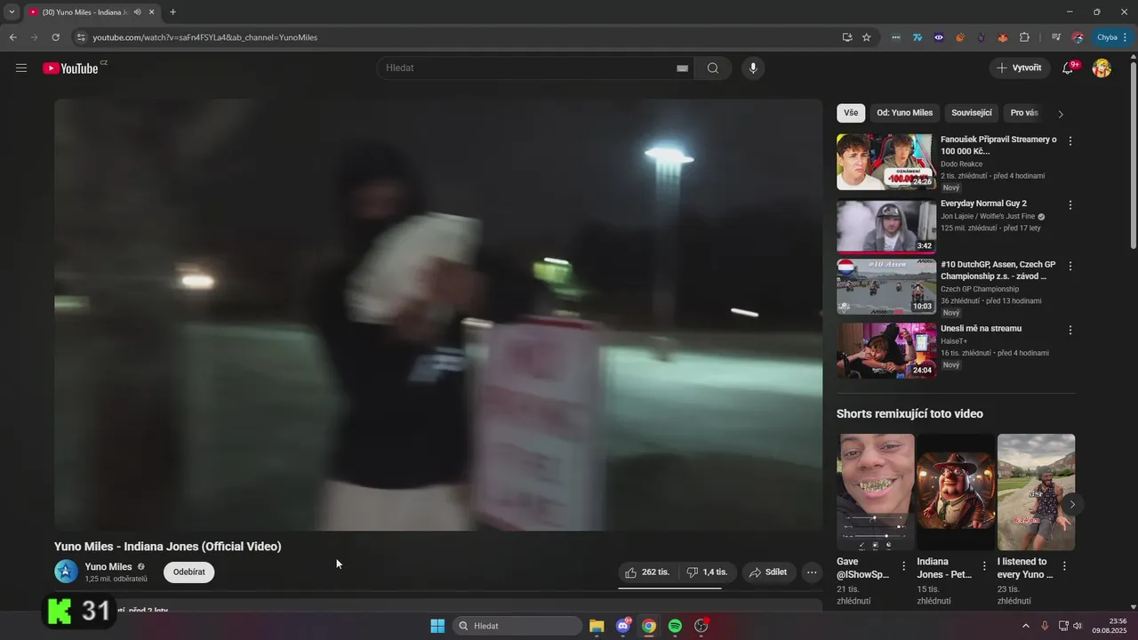The image size is (1138, 640).
Task: Click the Yuno Miles channel avatar
Action: point(66,572)
